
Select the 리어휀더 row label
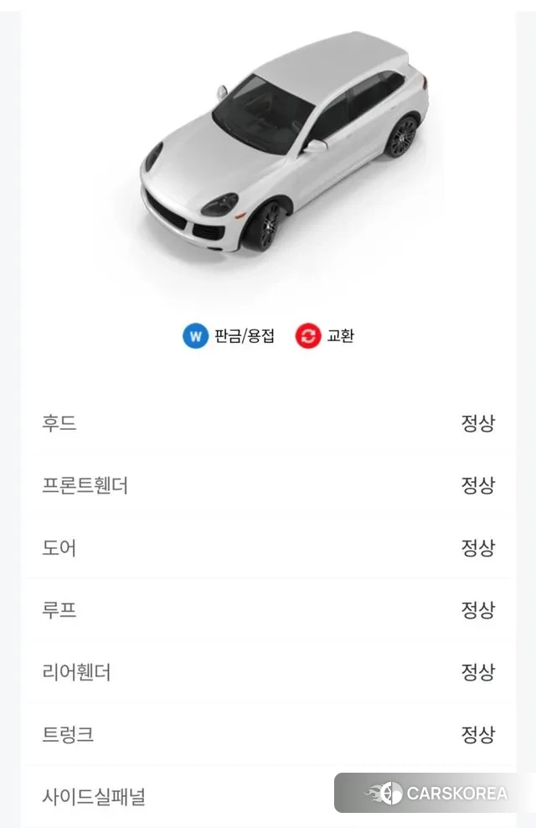coord(76,672)
